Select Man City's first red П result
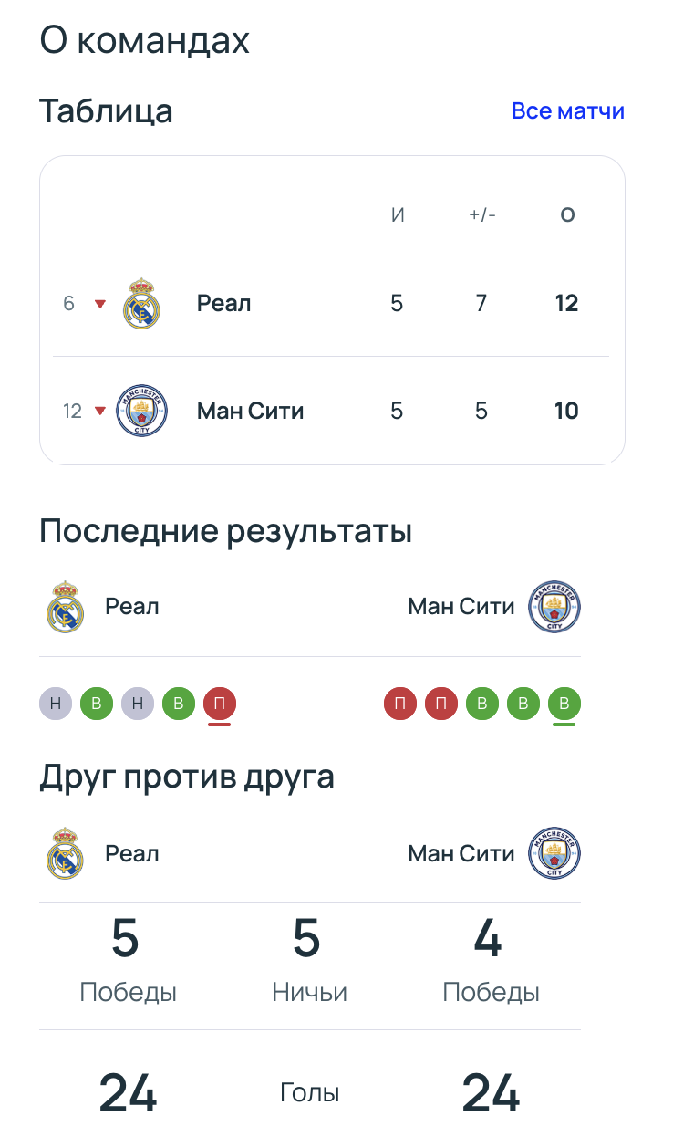Screen dimensions: 673x1137 (x=400, y=704)
